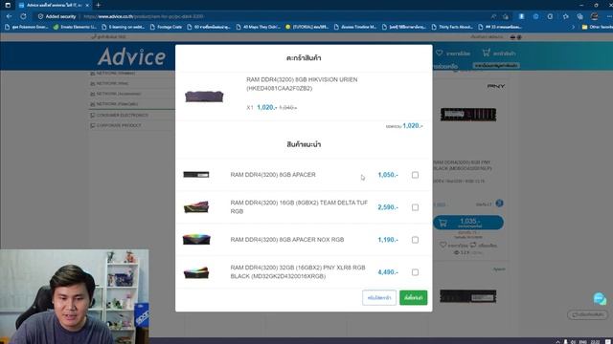Screen dimensions: 613x344
Task: Show more bookmarks with the overflow chevron
Action: tap(573, 27)
